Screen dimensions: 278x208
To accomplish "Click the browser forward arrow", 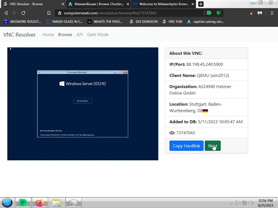I will (15, 13).
